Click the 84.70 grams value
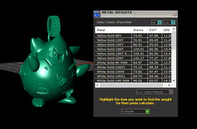Screen dimensions: 197x129 138,76
